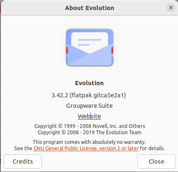178x172 pixels.
Task: Open the GNU General Public License link
Action: (86, 149)
